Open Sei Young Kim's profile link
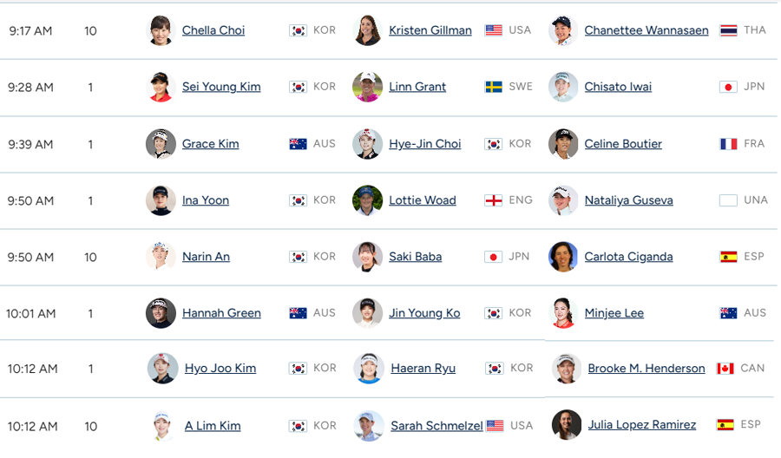The height and width of the screenshot is (458, 781). click(x=221, y=87)
